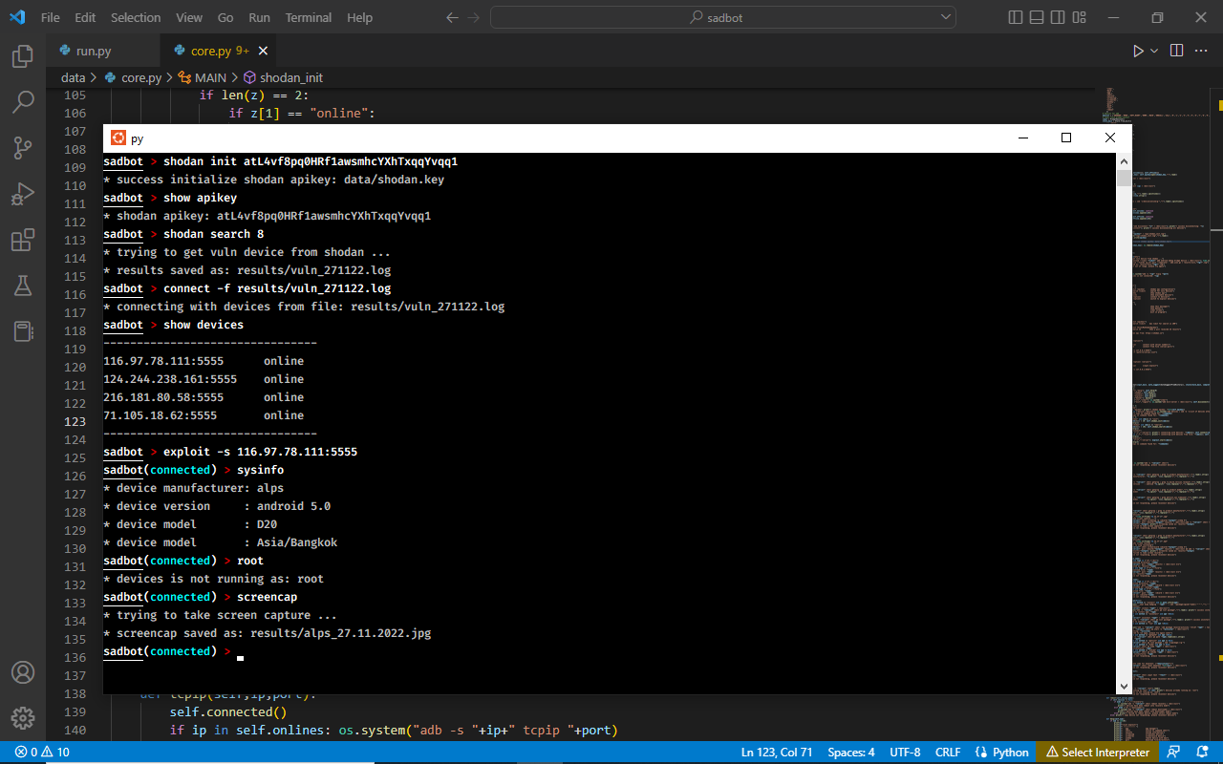This screenshot has height=764, width=1223.
Task: Open the File menu
Action: tap(51, 17)
